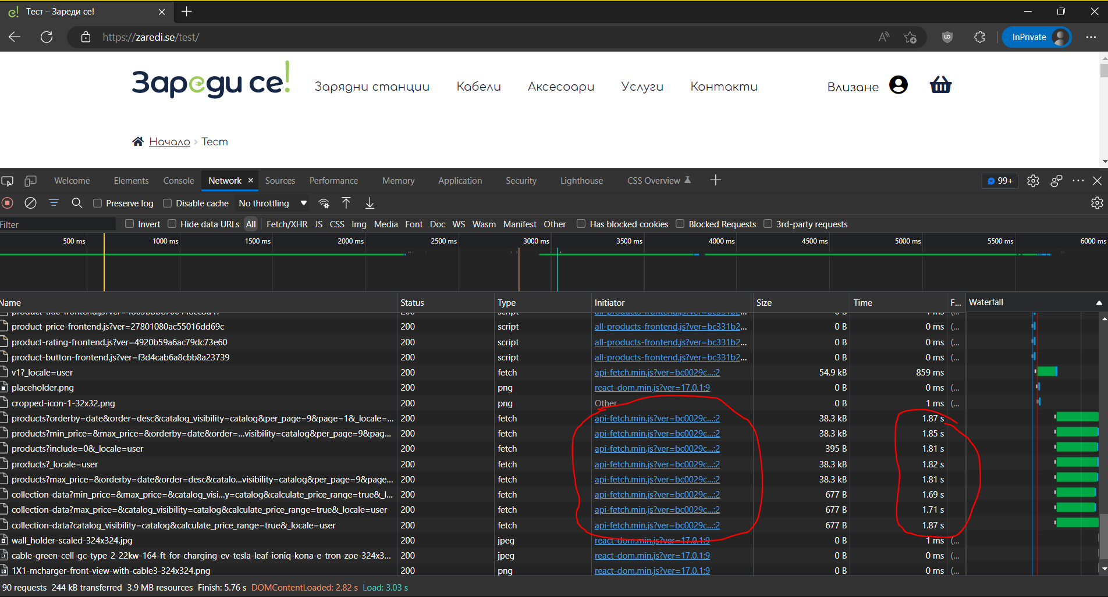Open search in network requests
The width and height of the screenshot is (1108, 597).
[77, 203]
